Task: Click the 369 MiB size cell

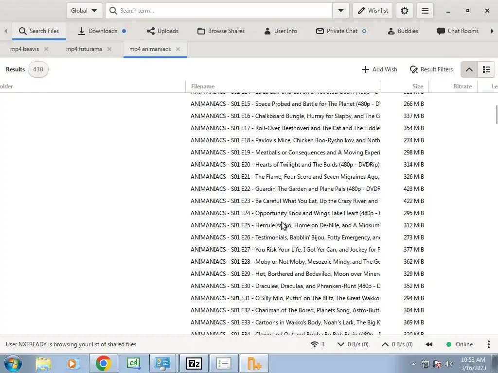Action: (413, 322)
